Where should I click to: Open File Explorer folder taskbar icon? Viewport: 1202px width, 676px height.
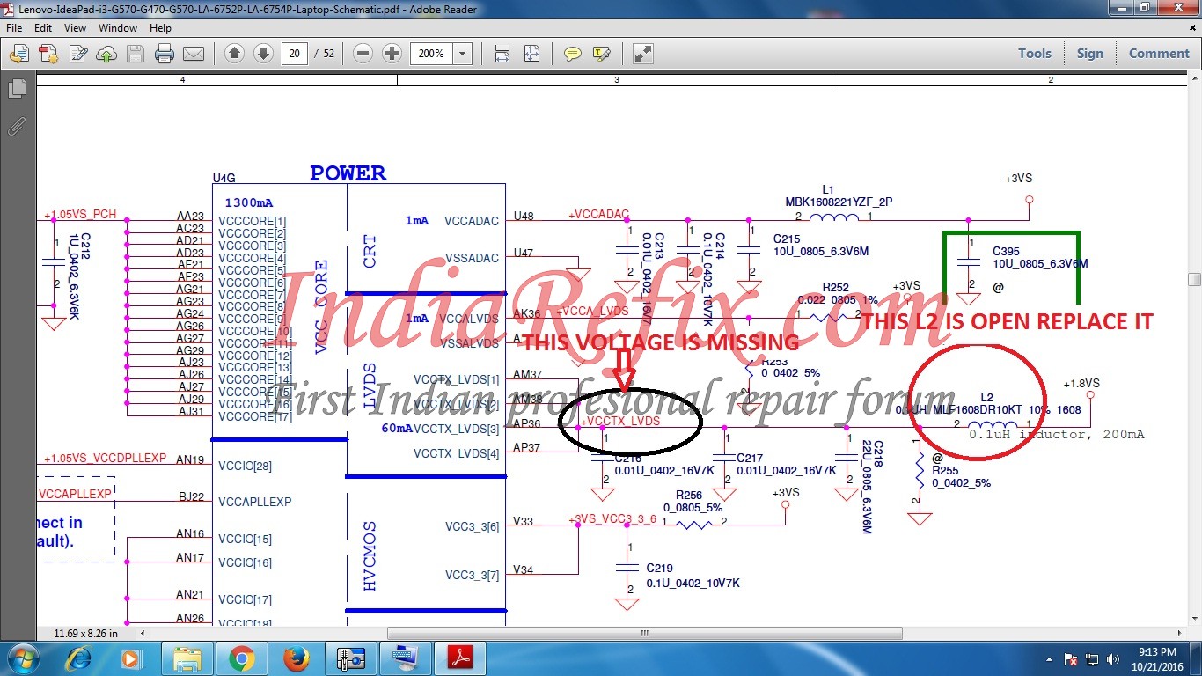[x=187, y=658]
